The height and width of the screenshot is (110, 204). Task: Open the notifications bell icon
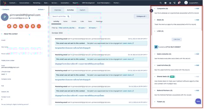point(179,3)
